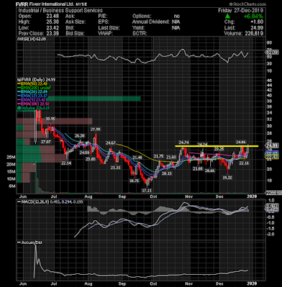This screenshot has width=282, height=287.
Task: Click the Accum/Dist indicator legend
Action: point(30,243)
